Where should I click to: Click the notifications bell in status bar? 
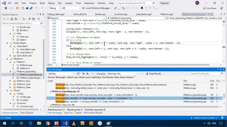pyautogui.click(x=222, y=118)
